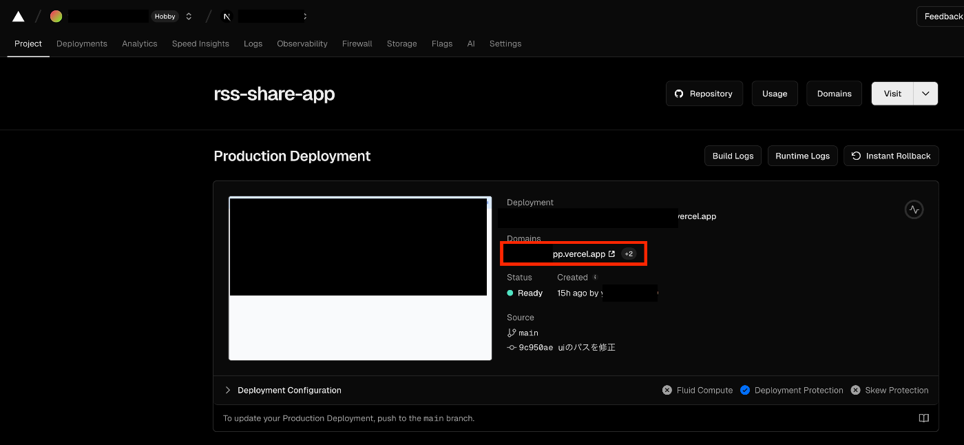
Task: Open Build Logs
Action: (x=733, y=156)
